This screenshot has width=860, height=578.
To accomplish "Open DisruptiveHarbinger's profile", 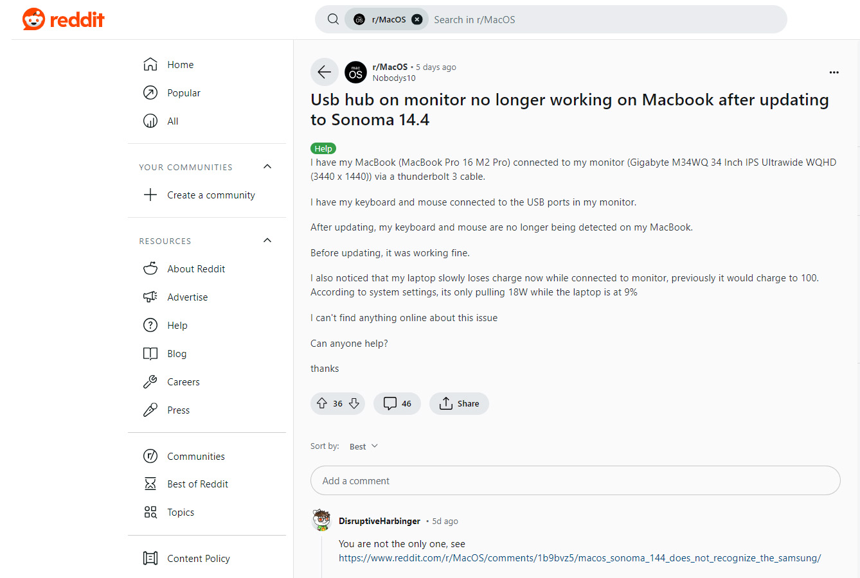I will click(379, 521).
